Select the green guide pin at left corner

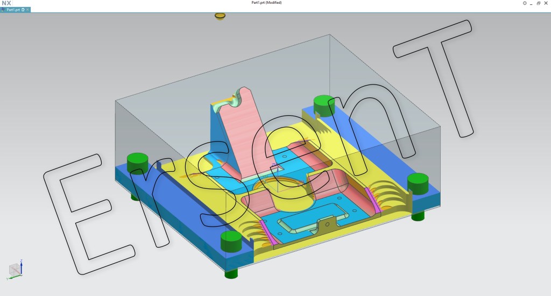click(x=137, y=163)
